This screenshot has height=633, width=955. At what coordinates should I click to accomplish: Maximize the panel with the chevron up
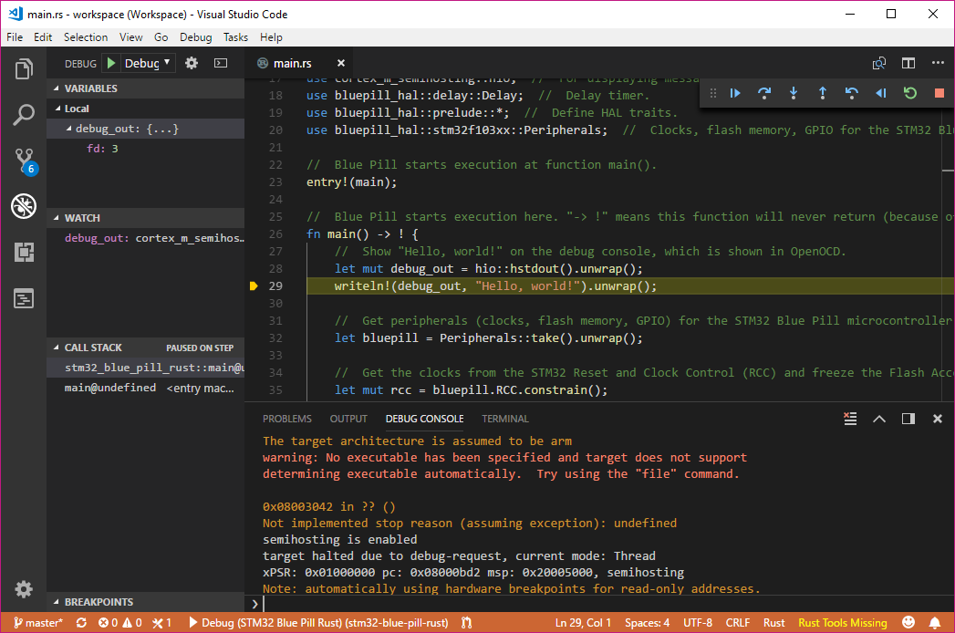[x=879, y=419]
